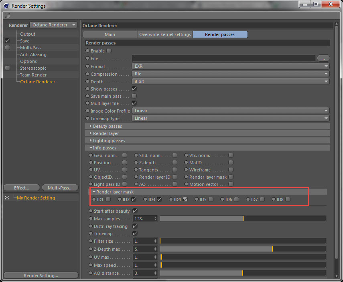Click the Z-Depth max stepper arrows
The width and height of the screenshot is (343, 282).
[155, 249]
